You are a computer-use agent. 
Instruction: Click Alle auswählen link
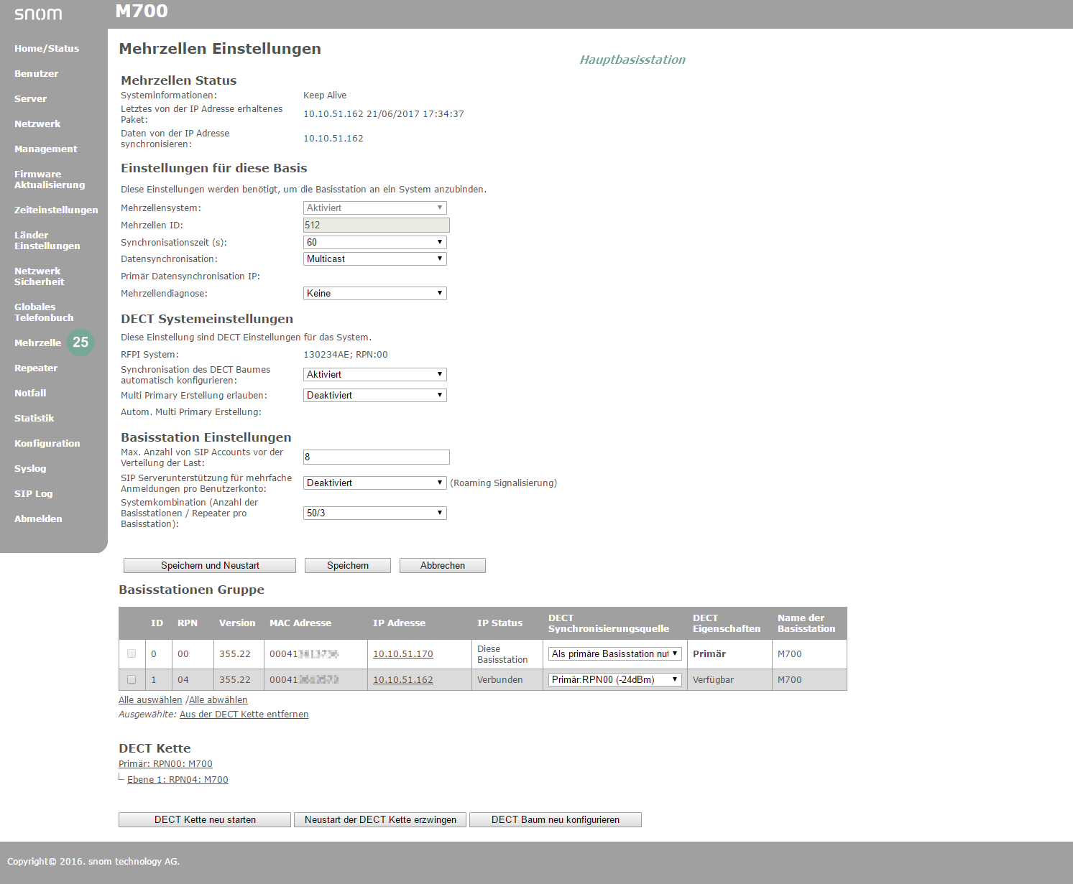click(x=150, y=700)
